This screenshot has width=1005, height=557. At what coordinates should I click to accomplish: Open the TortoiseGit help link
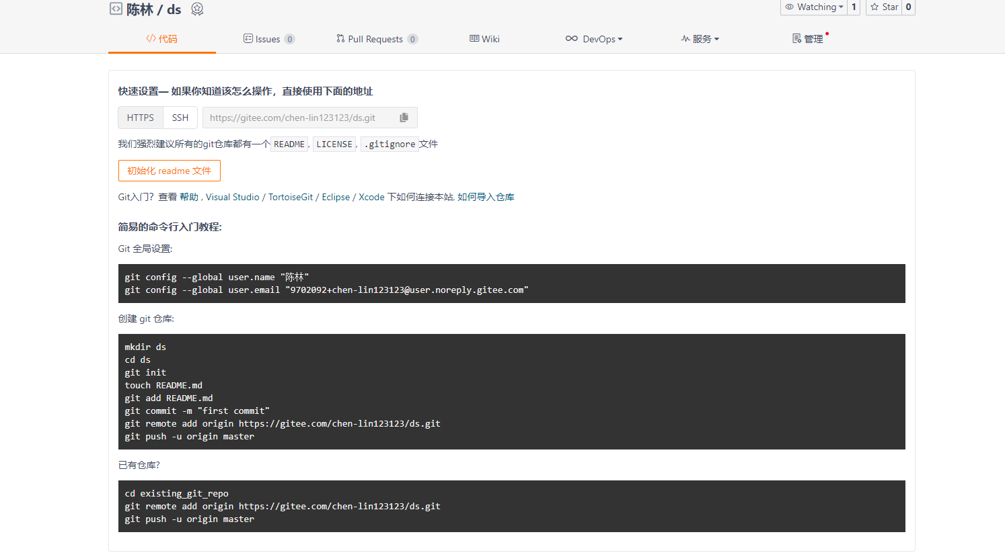click(291, 197)
